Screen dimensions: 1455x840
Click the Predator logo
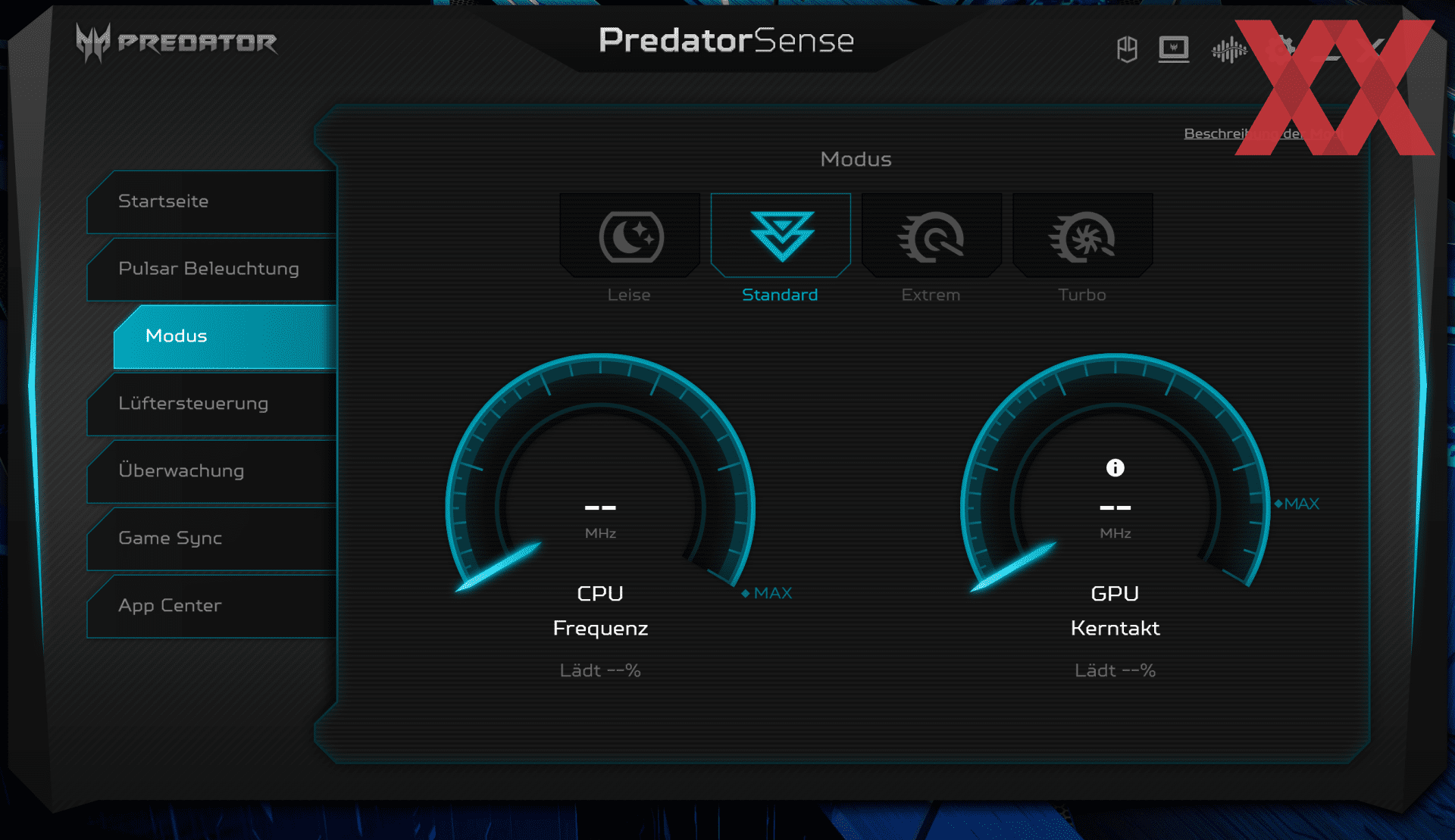pyautogui.click(x=177, y=42)
